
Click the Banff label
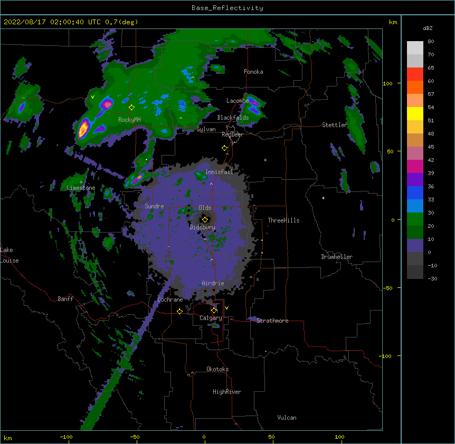[65, 299]
